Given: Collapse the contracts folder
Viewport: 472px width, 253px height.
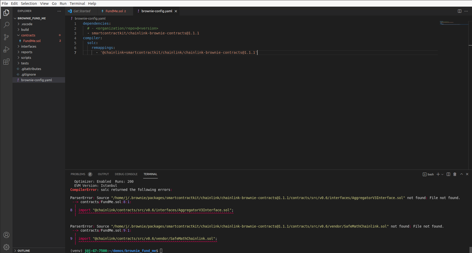Looking at the screenshot, I should pyautogui.click(x=39, y=35).
